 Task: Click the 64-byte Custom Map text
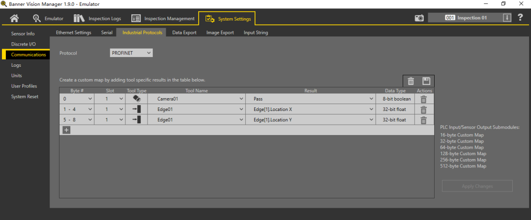[462, 147]
